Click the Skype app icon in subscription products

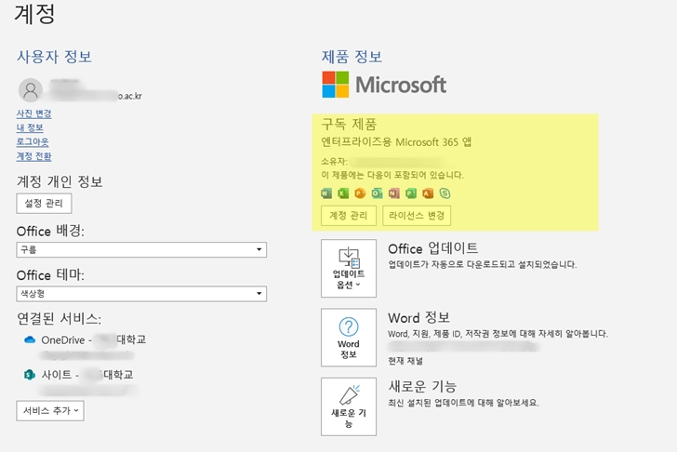[x=445, y=193]
